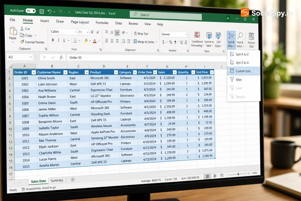301x201 pixels.
Task: Click the Percent Style icon
Action: point(170,42)
